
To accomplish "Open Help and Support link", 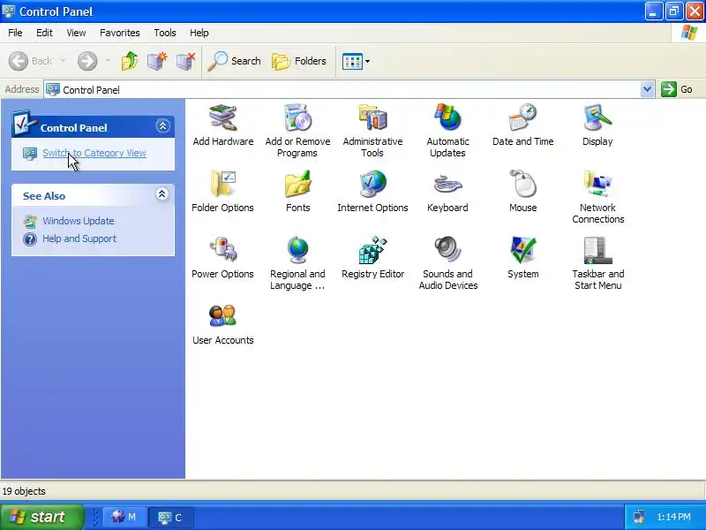I will click(x=79, y=238).
